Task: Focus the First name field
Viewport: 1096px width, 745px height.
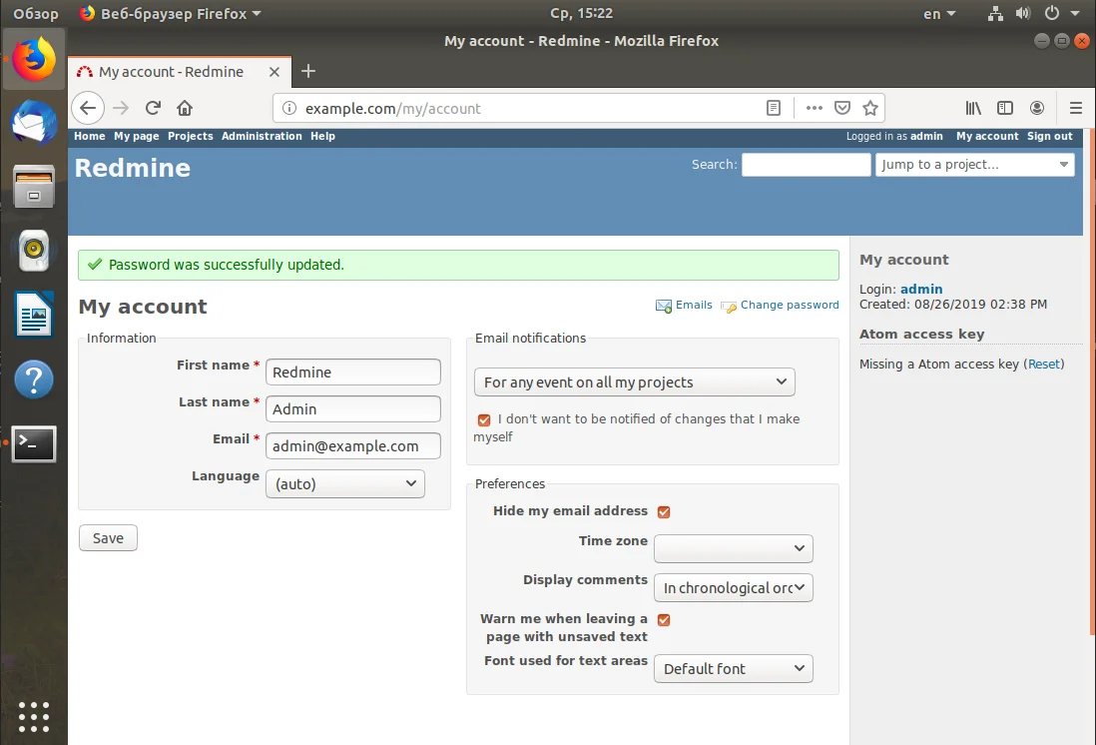Action: [x=353, y=372]
